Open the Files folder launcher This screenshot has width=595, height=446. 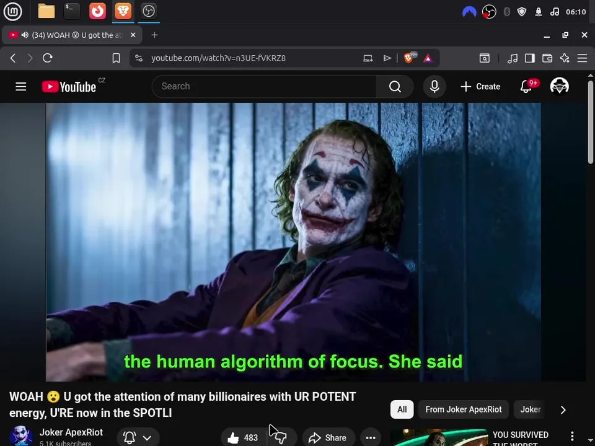point(46,11)
